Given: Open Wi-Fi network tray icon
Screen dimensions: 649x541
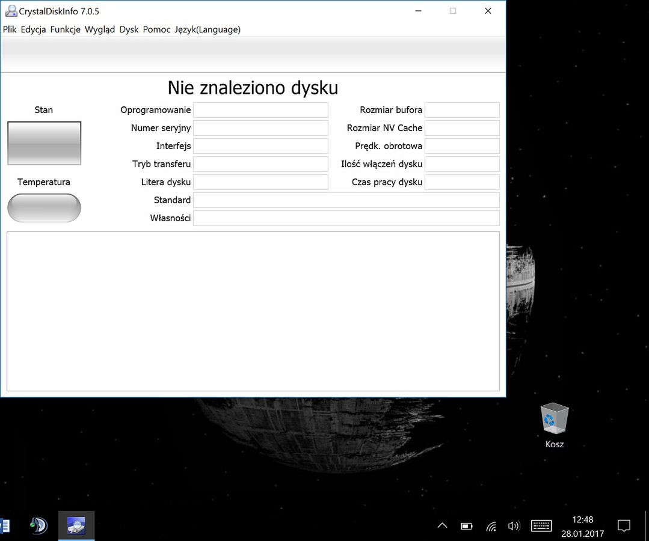Looking at the screenshot, I should (491, 526).
